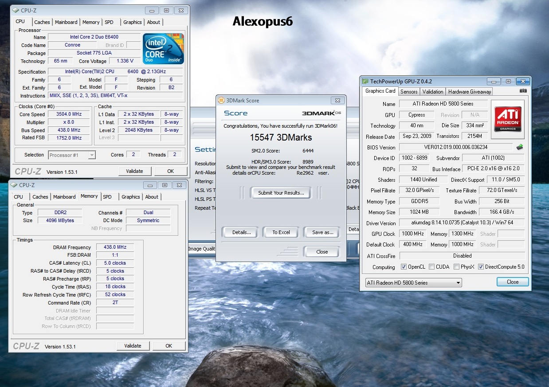Toggle the OpenCL checkbox

click(x=404, y=267)
